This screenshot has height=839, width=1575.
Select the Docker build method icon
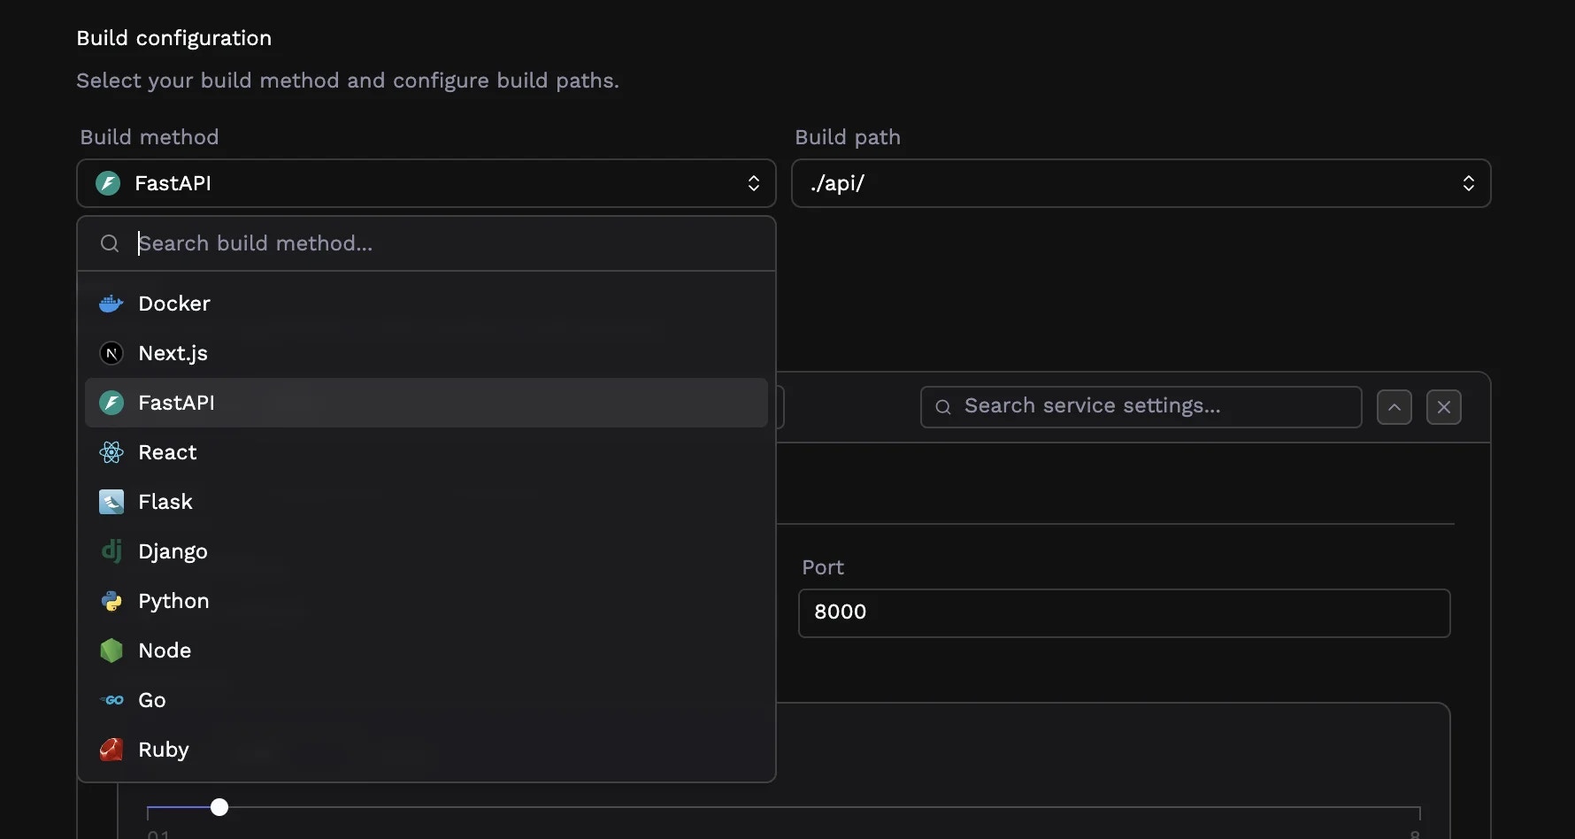[111, 303]
